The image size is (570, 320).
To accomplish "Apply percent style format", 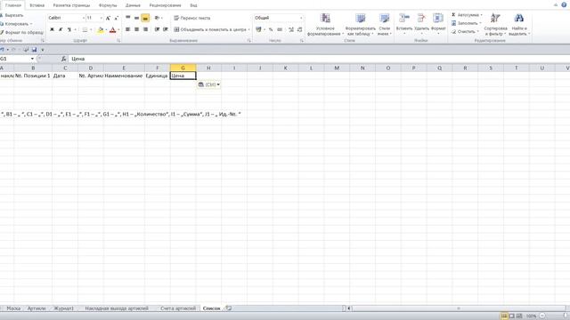I will point(271,29).
